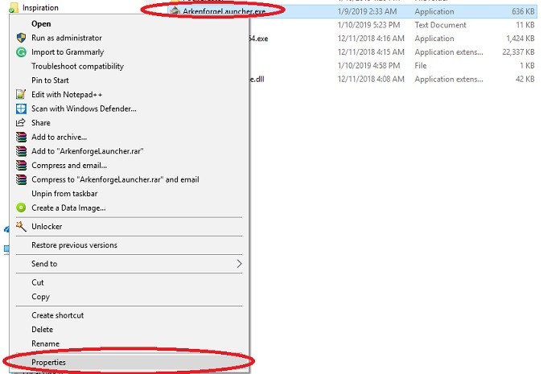Click the green disc icon for Create a Data Image
Viewport: 543px width, 374px height.
click(21, 208)
